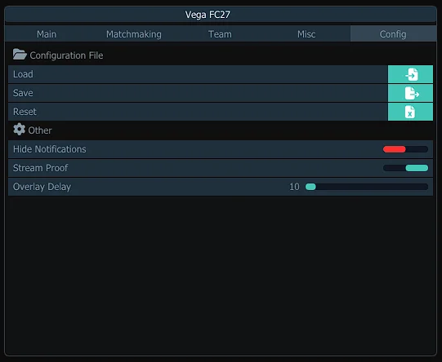Viewport: 442px width, 362px height.
Task: Open the Matchmaking tab
Action: coord(134,34)
